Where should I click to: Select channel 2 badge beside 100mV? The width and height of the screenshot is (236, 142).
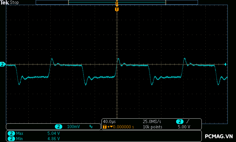pos(58,127)
